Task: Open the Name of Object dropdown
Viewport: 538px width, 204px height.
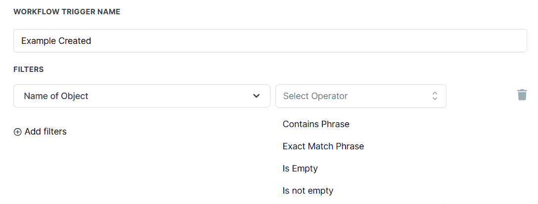Action: pyautogui.click(x=141, y=96)
